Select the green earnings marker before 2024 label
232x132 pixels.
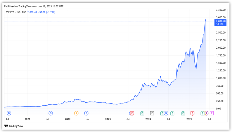click(x=142, y=113)
